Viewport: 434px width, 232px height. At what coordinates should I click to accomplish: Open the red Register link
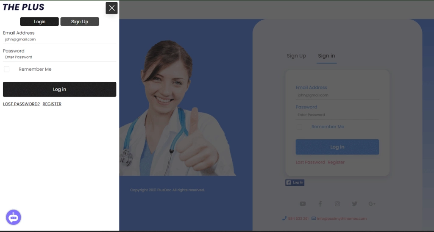coord(336,162)
